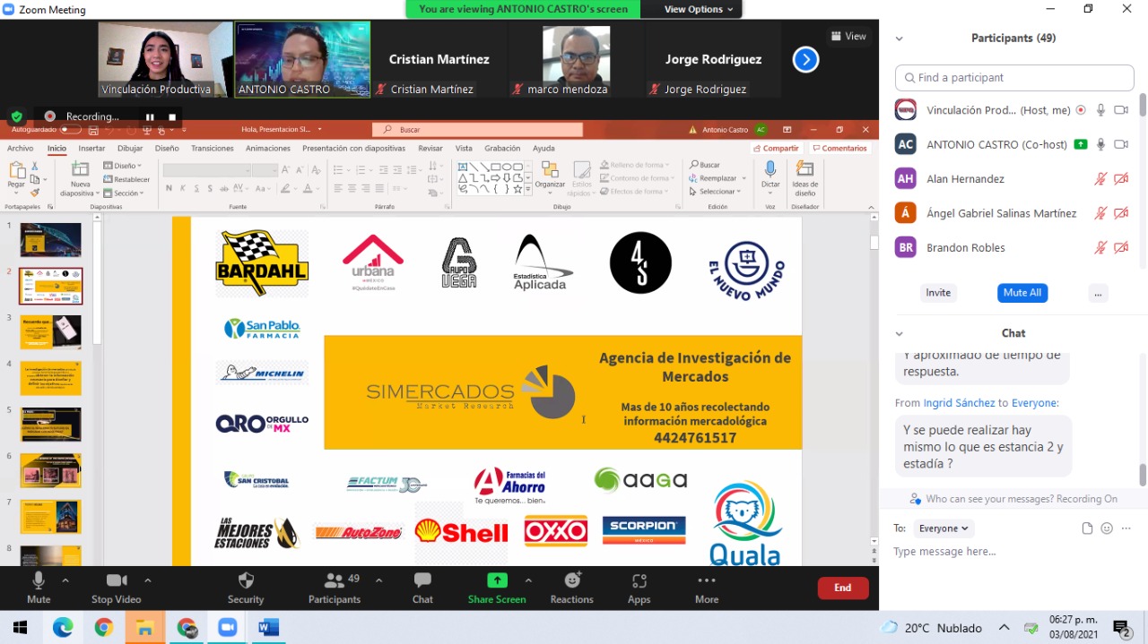Expand audio options next to Mute
The image size is (1148, 644).
pos(65,580)
